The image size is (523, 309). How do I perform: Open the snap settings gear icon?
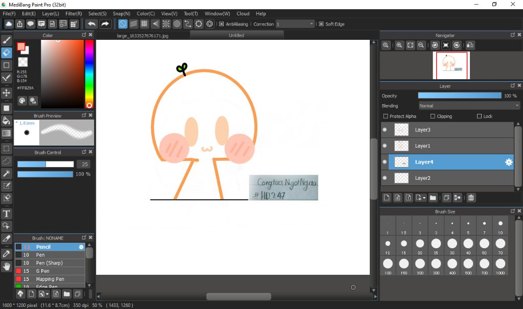[209, 24]
